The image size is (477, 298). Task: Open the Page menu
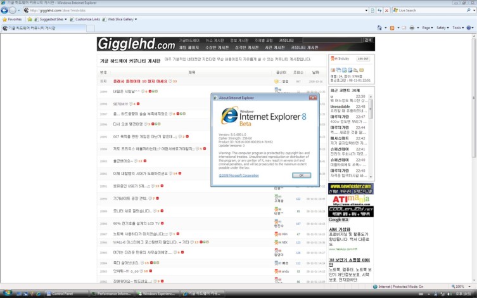[428, 28]
